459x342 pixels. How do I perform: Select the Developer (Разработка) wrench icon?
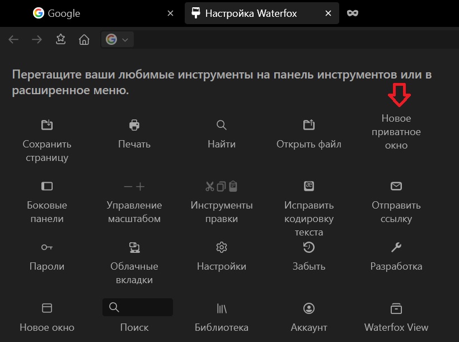tap(396, 247)
